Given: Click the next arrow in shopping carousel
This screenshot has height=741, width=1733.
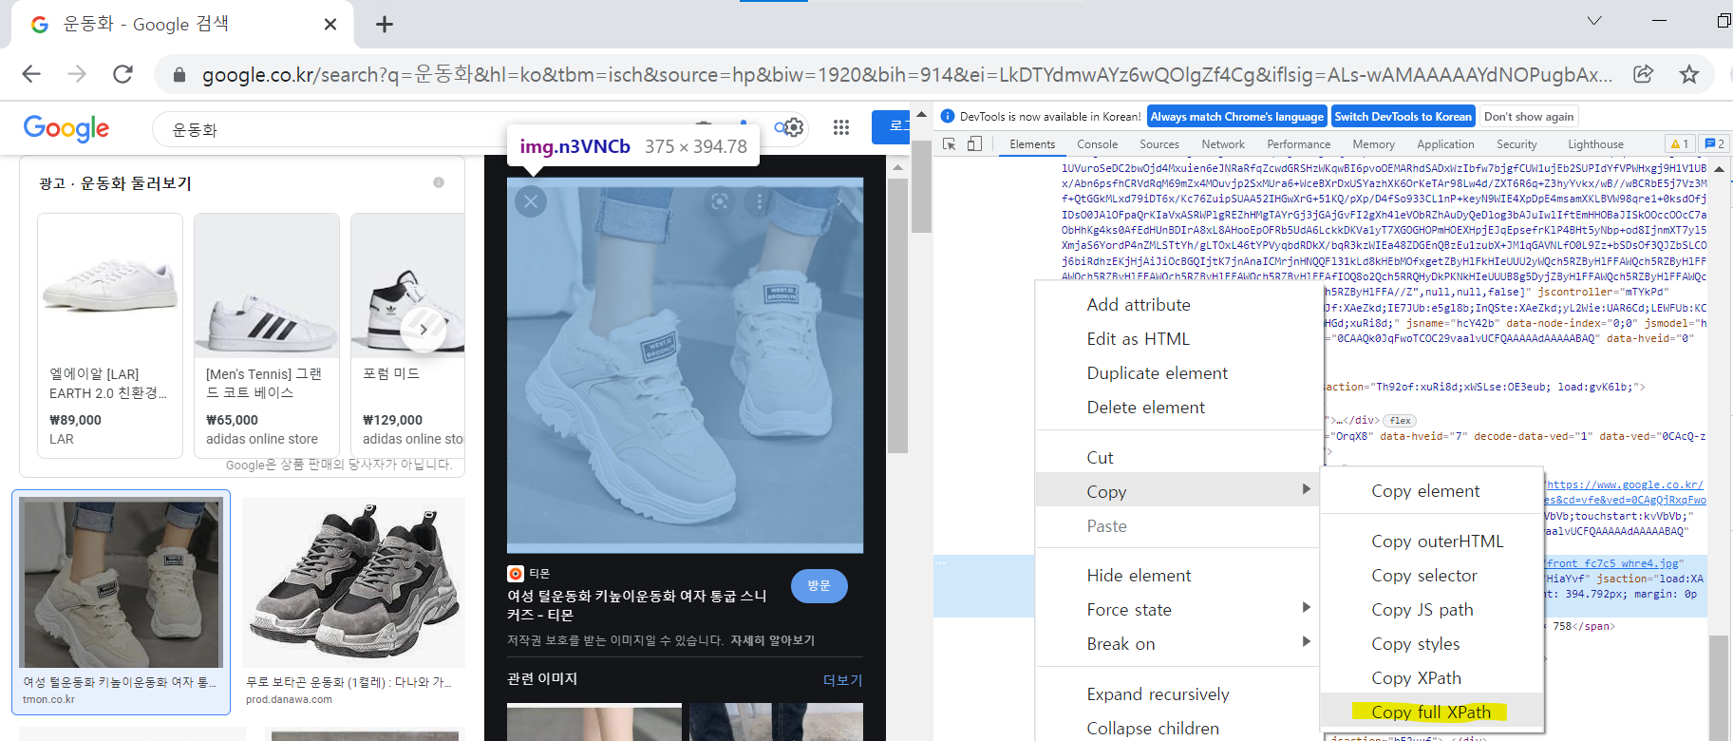Looking at the screenshot, I should [x=424, y=330].
